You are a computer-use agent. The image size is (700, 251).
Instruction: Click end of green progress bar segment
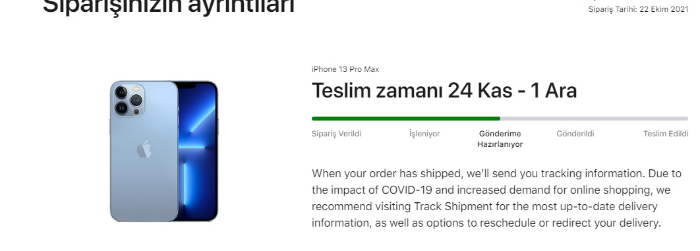[498, 119]
